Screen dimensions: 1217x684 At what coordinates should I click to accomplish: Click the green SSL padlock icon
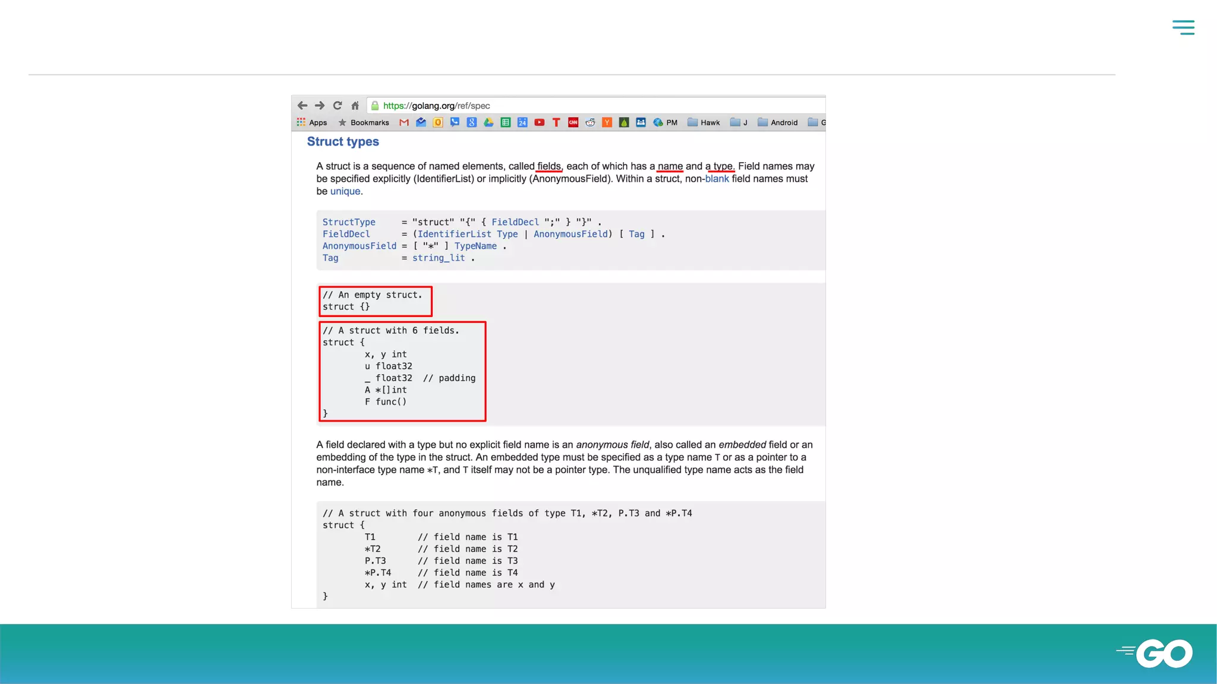click(x=375, y=106)
